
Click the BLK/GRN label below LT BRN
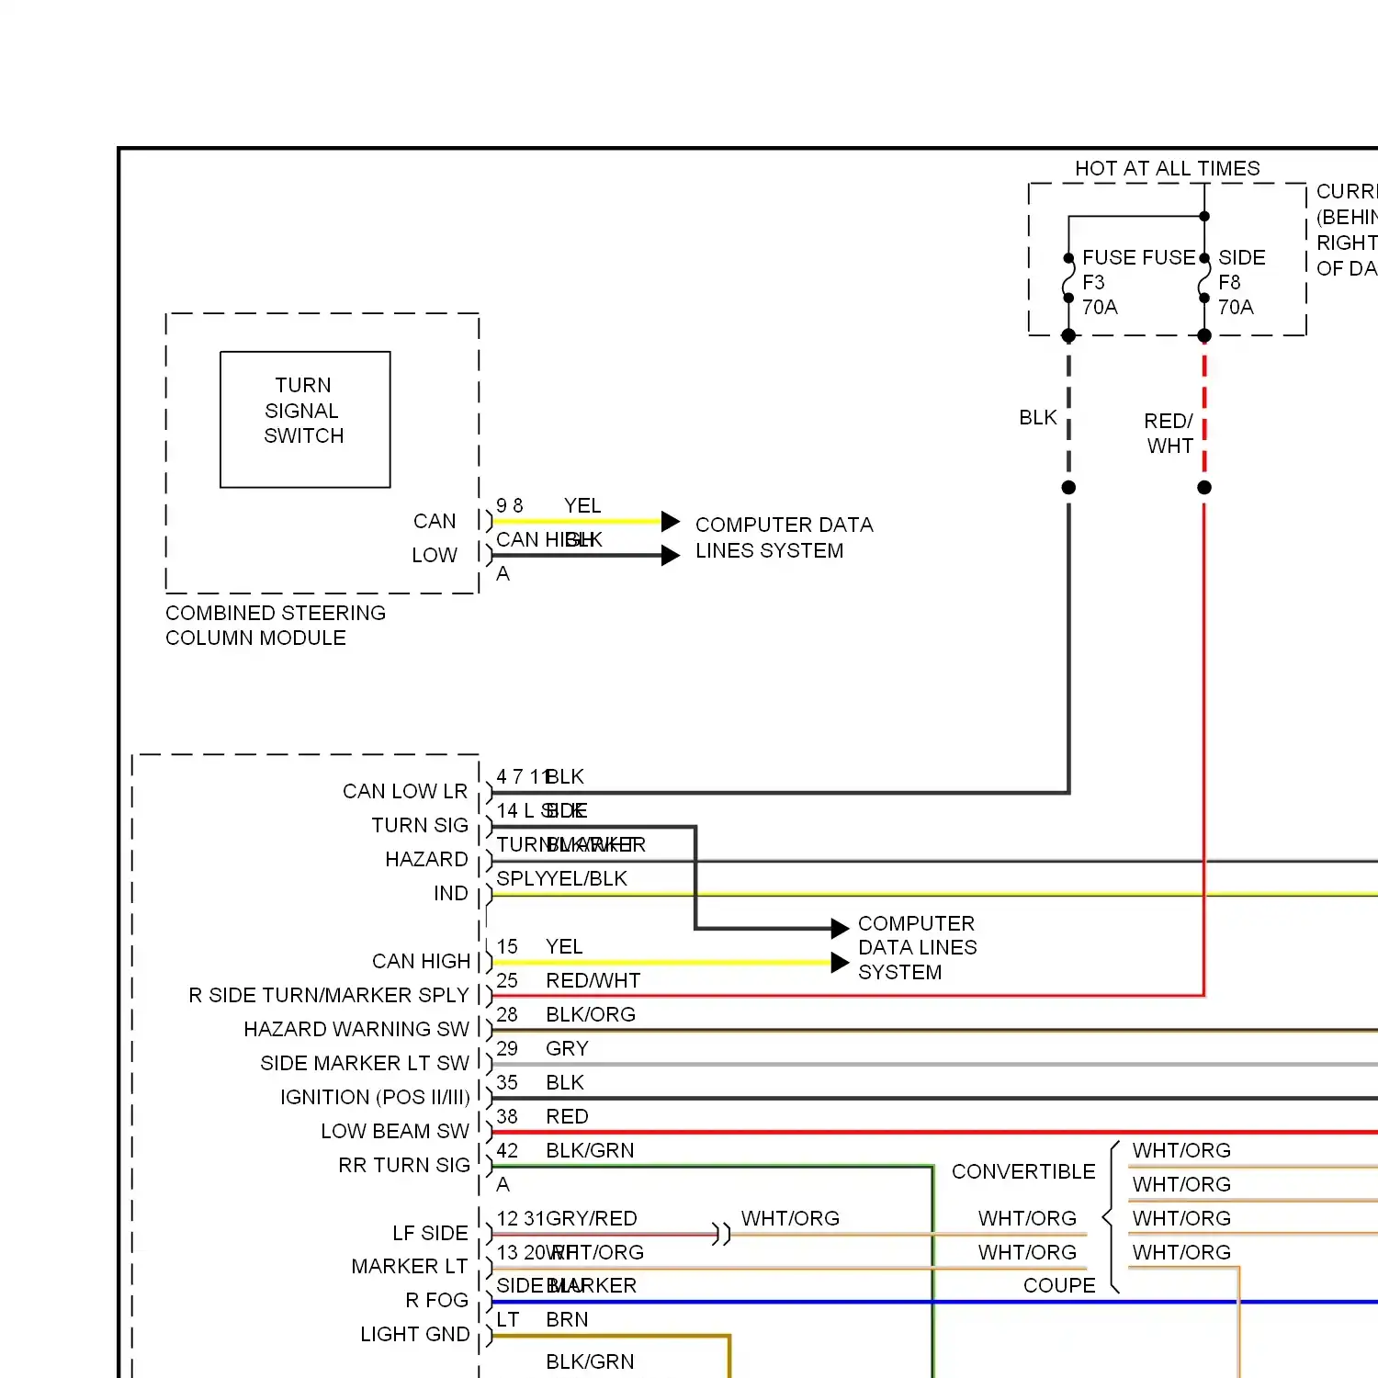[590, 1361]
